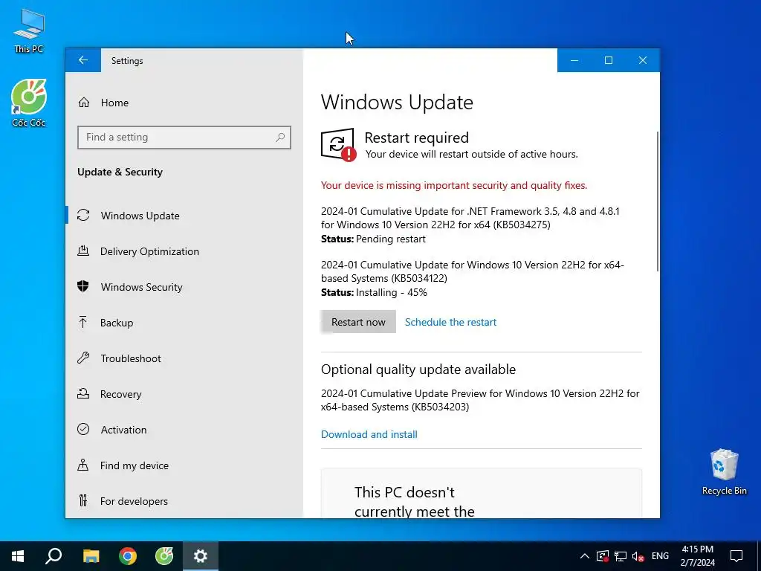Minimize the Settings window

pos(574,60)
